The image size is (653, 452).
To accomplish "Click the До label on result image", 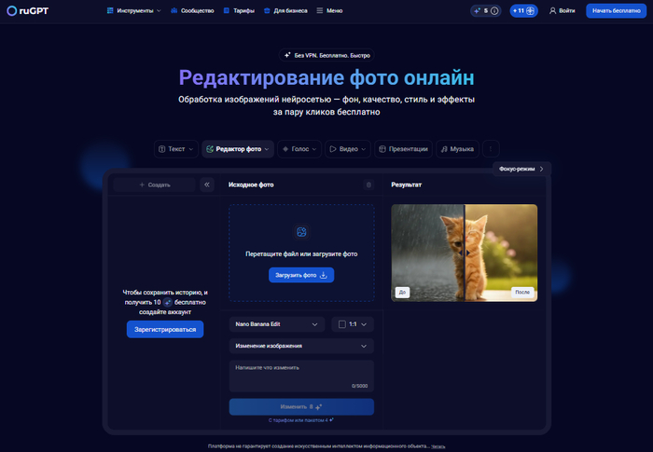I will [x=402, y=292].
